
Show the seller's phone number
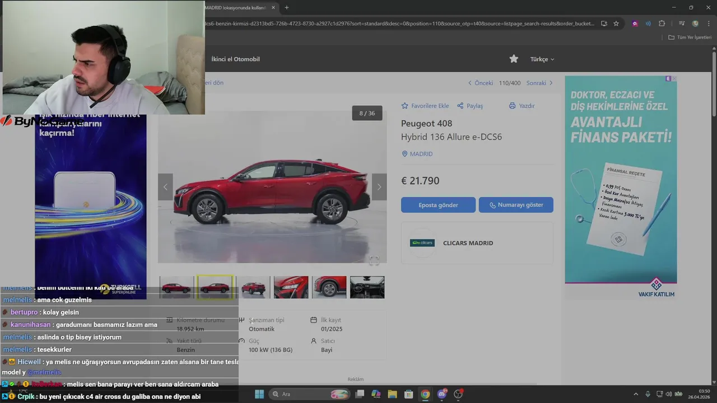pyautogui.click(x=516, y=205)
